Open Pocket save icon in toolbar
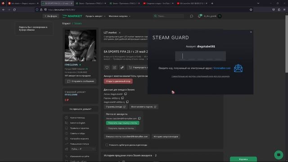288x162 pixels. click(x=274, y=10)
